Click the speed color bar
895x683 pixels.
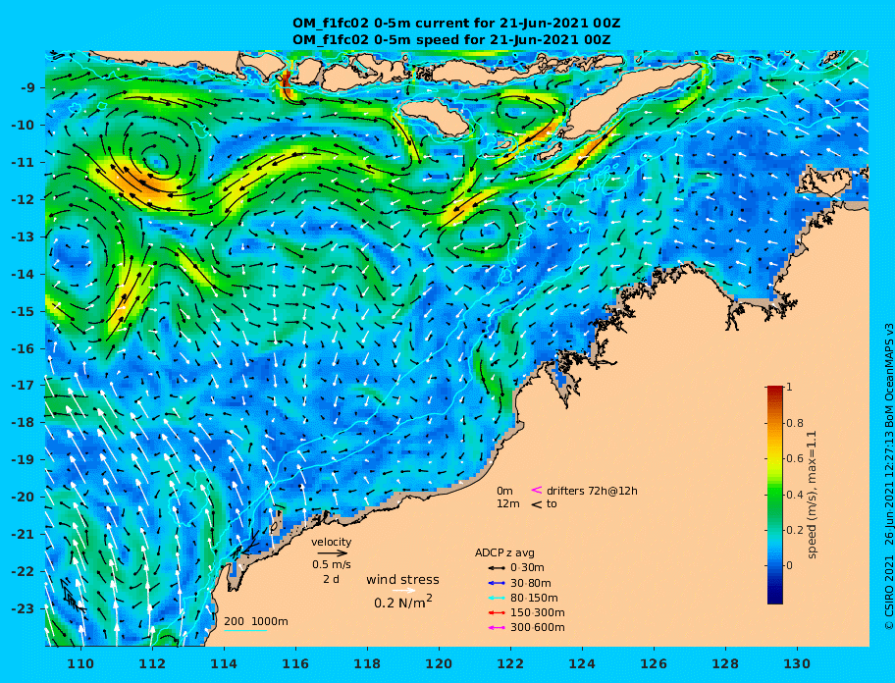774,495
